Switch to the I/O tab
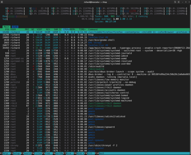This screenshot has width=191, height=155. (15, 27)
